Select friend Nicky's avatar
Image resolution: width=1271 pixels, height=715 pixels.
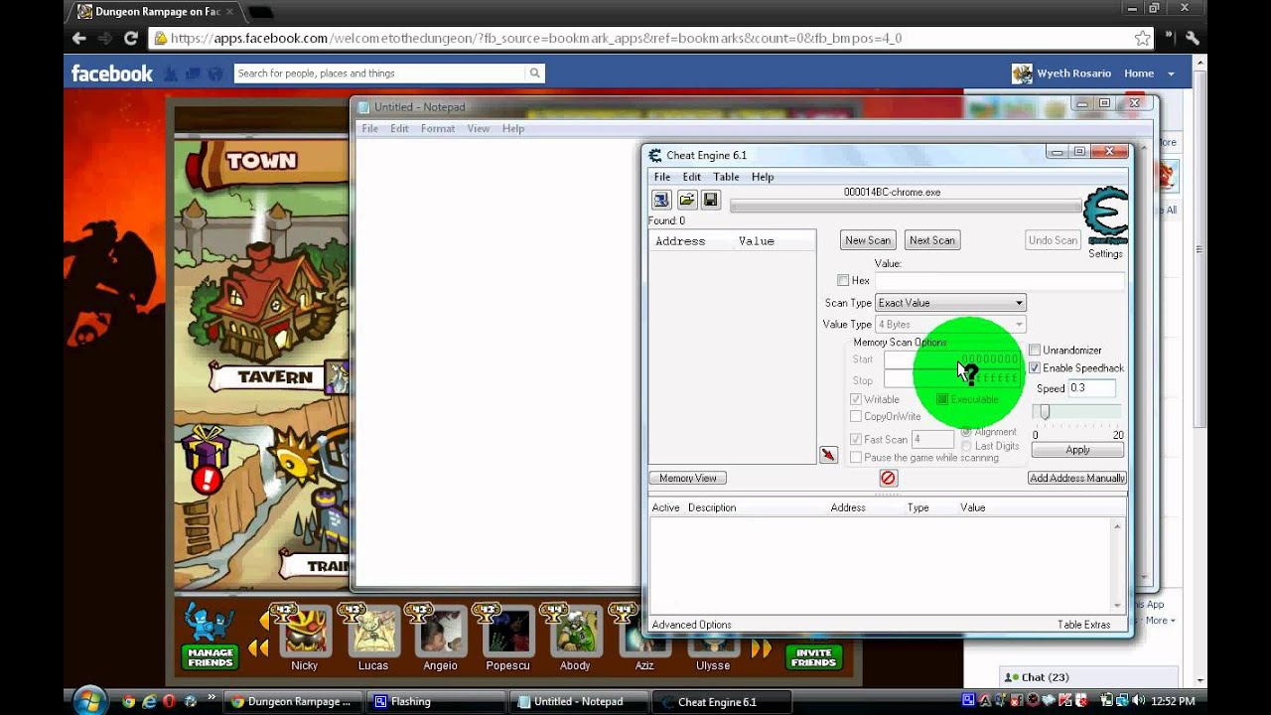click(x=305, y=632)
